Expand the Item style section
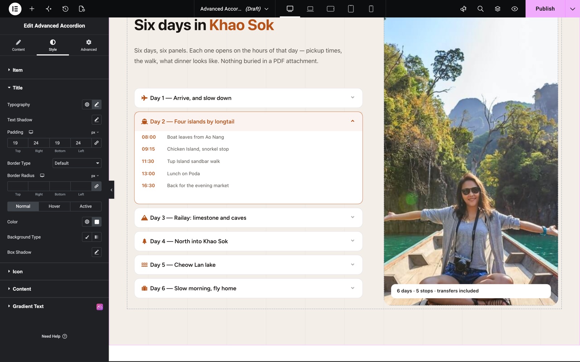 54,70
